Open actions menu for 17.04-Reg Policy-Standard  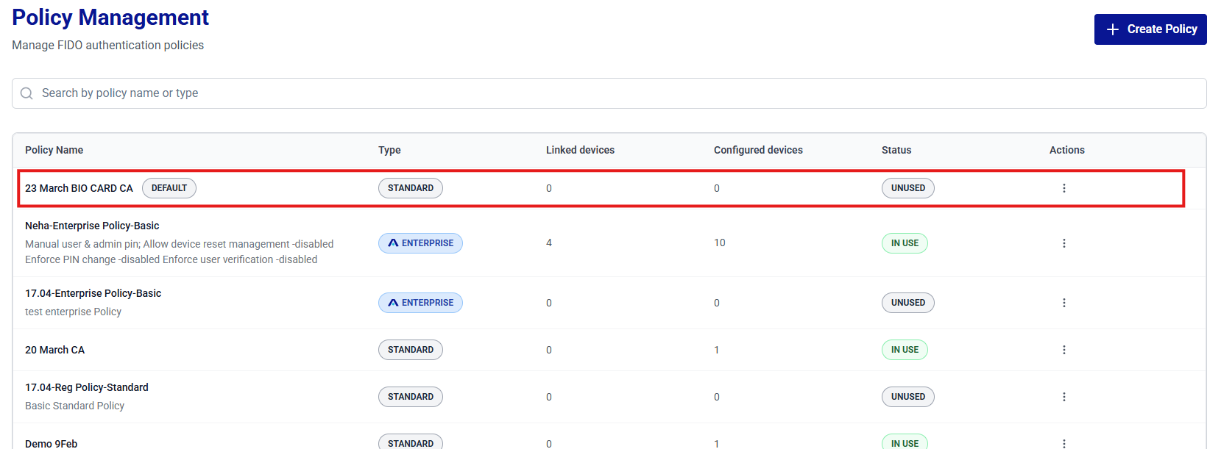[1063, 397]
